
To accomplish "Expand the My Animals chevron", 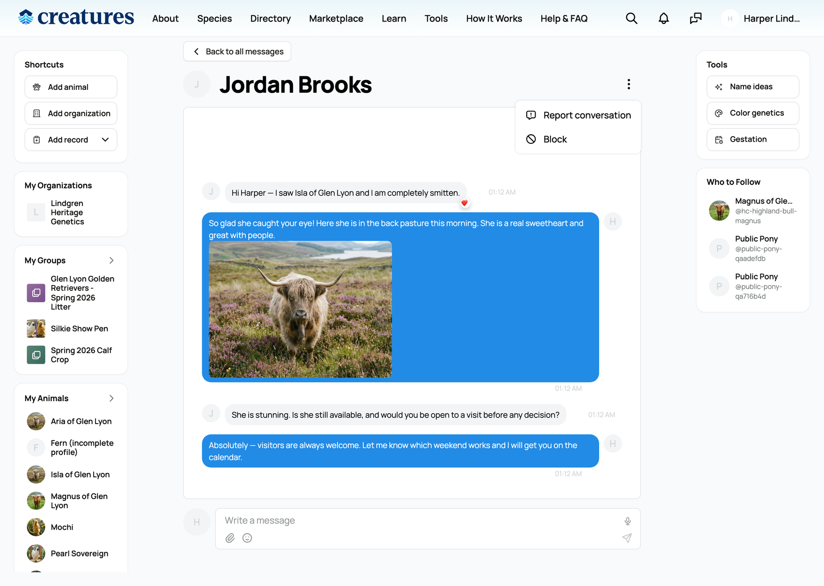I will 111,398.
